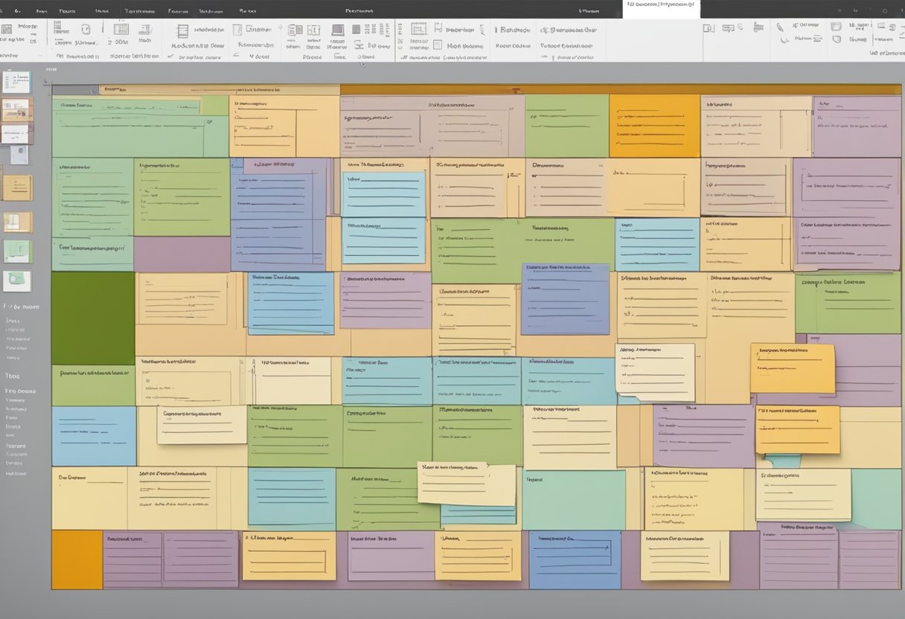Click the large dark monitor icon in ribbon
Viewport: 905px width, 619px height.
pos(338,31)
